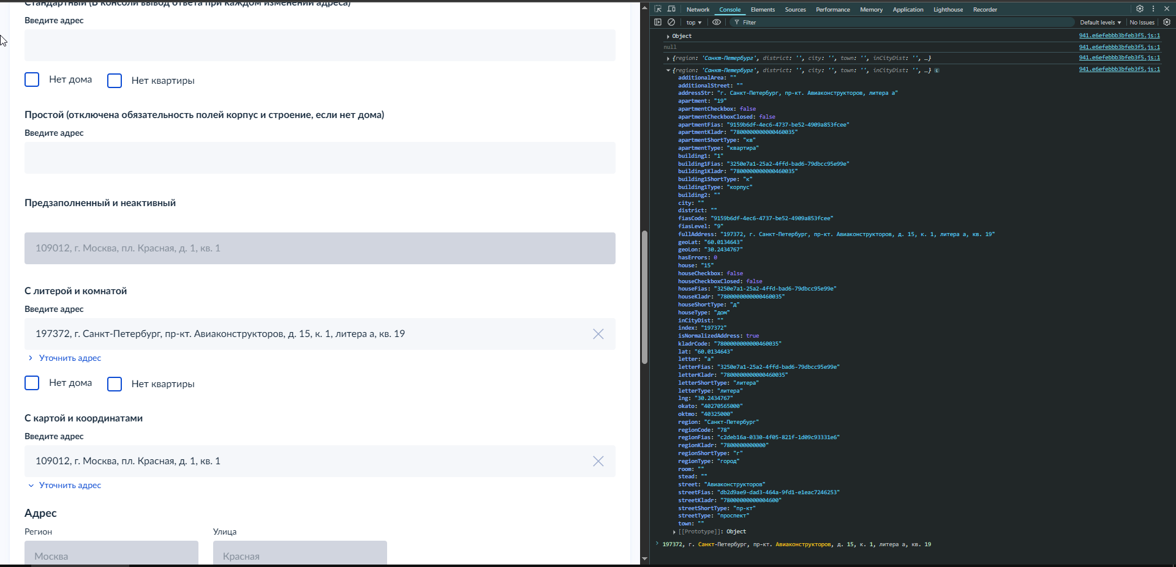Click the Улица field showing Красная
The height and width of the screenshot is (567, 1176).
(x=300, y=554)
